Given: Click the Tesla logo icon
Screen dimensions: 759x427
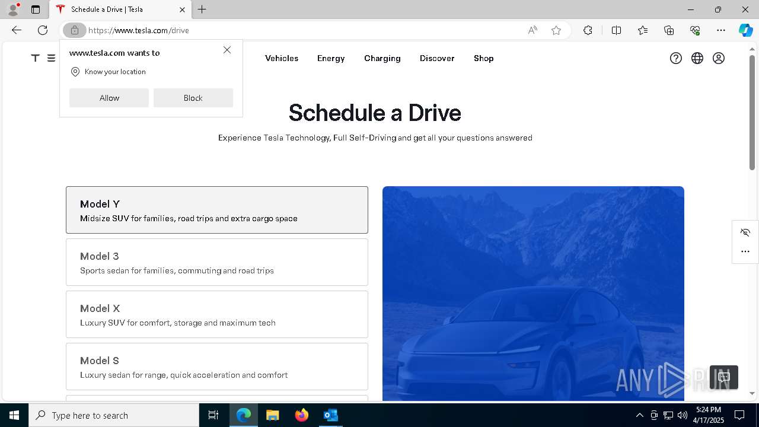Looking at the screenshot, I should coord(36,58).
